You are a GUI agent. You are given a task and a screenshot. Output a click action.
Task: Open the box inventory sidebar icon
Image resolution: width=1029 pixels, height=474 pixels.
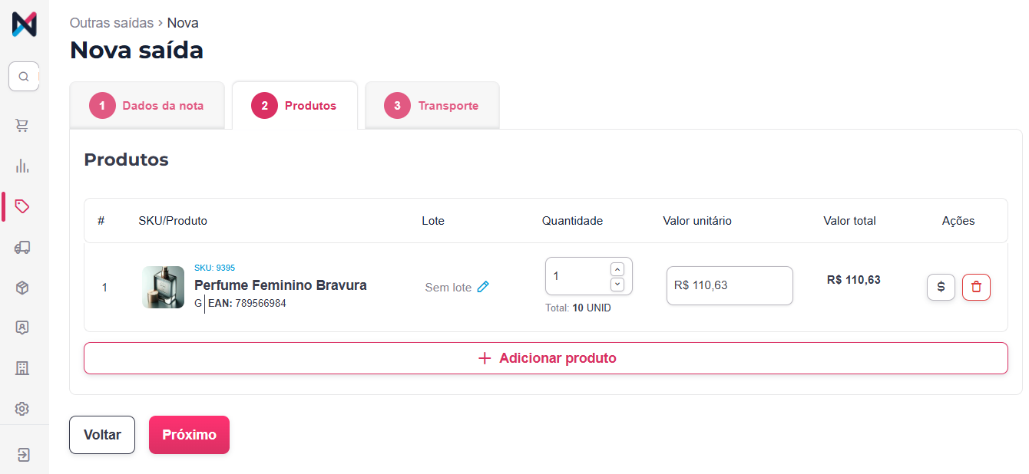coord(22,288)
